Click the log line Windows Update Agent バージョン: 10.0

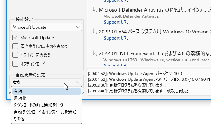[135, 74]
